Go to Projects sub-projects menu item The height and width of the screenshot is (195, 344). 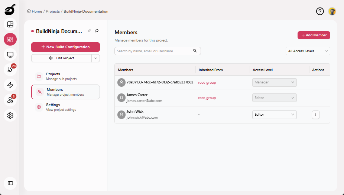pos(65,76)
